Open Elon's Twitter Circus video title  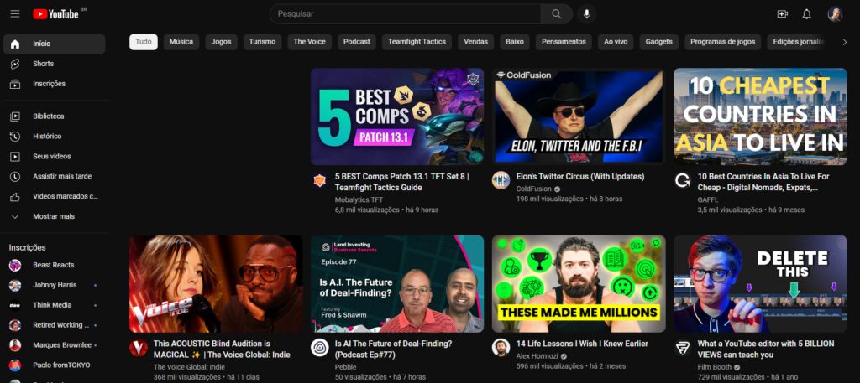[x=580, y=177]
